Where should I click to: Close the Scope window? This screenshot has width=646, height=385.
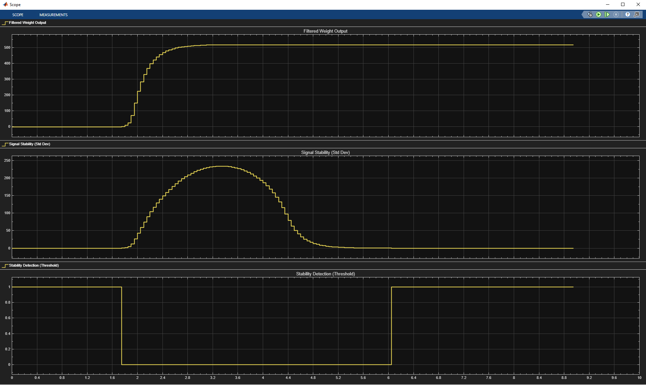pos(638,4)
